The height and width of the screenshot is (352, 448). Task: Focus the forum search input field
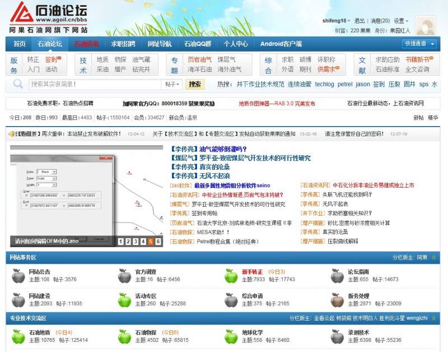tap(95, 84)
